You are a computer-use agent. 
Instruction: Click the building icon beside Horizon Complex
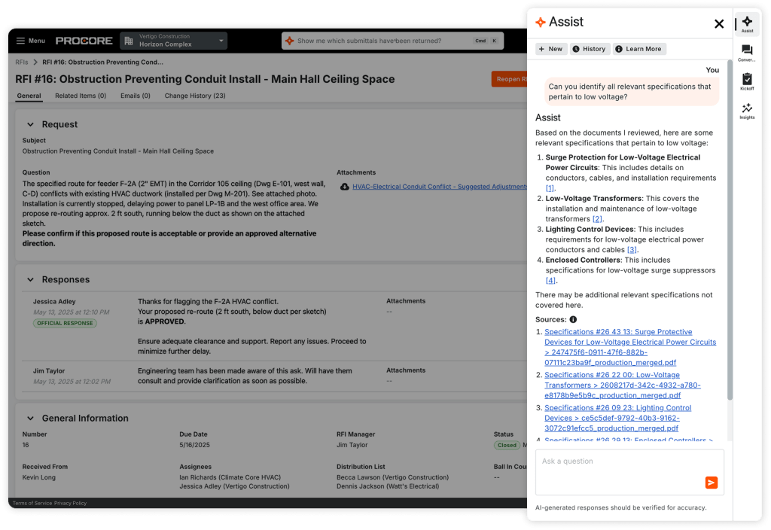pos(129,41)
